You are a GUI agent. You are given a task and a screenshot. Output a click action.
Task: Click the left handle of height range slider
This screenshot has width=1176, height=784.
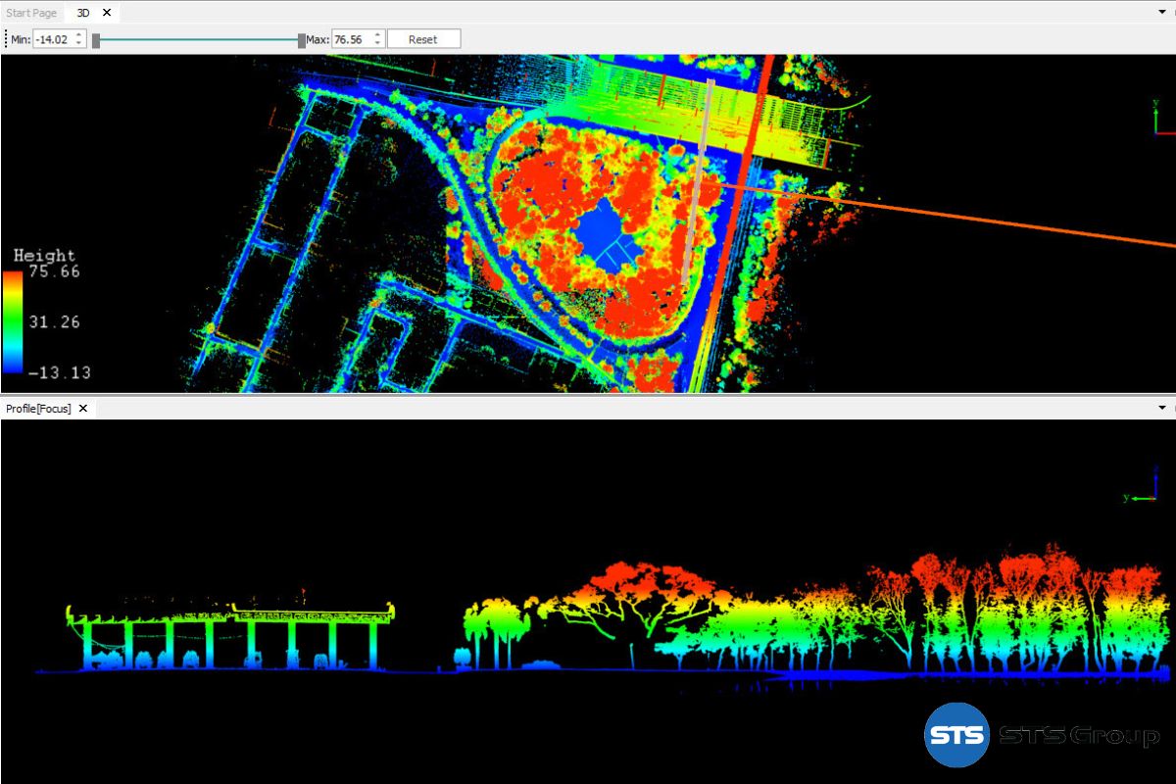[96, 40]
